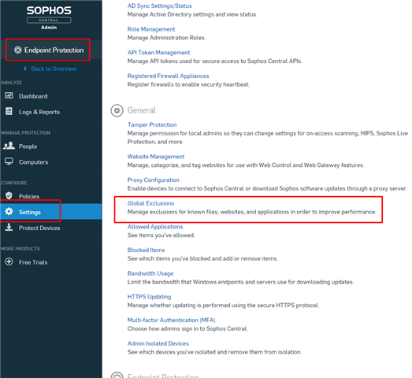Click the Policies shield icon
The width and height of the screenshot is (412, 378).
point(9,196)
